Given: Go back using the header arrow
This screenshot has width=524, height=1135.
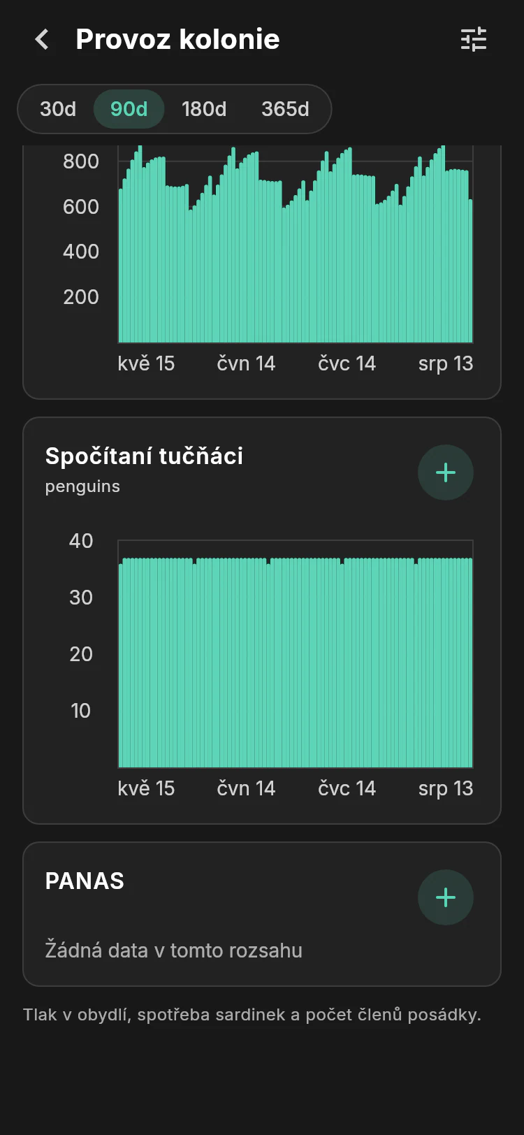Looking at the screenshot, I should coord(42,39).
